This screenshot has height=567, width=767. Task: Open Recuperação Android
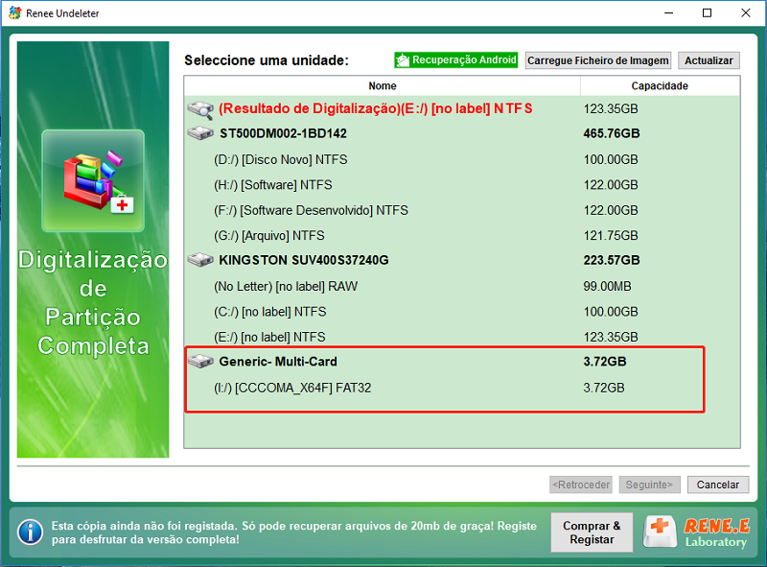456,60
